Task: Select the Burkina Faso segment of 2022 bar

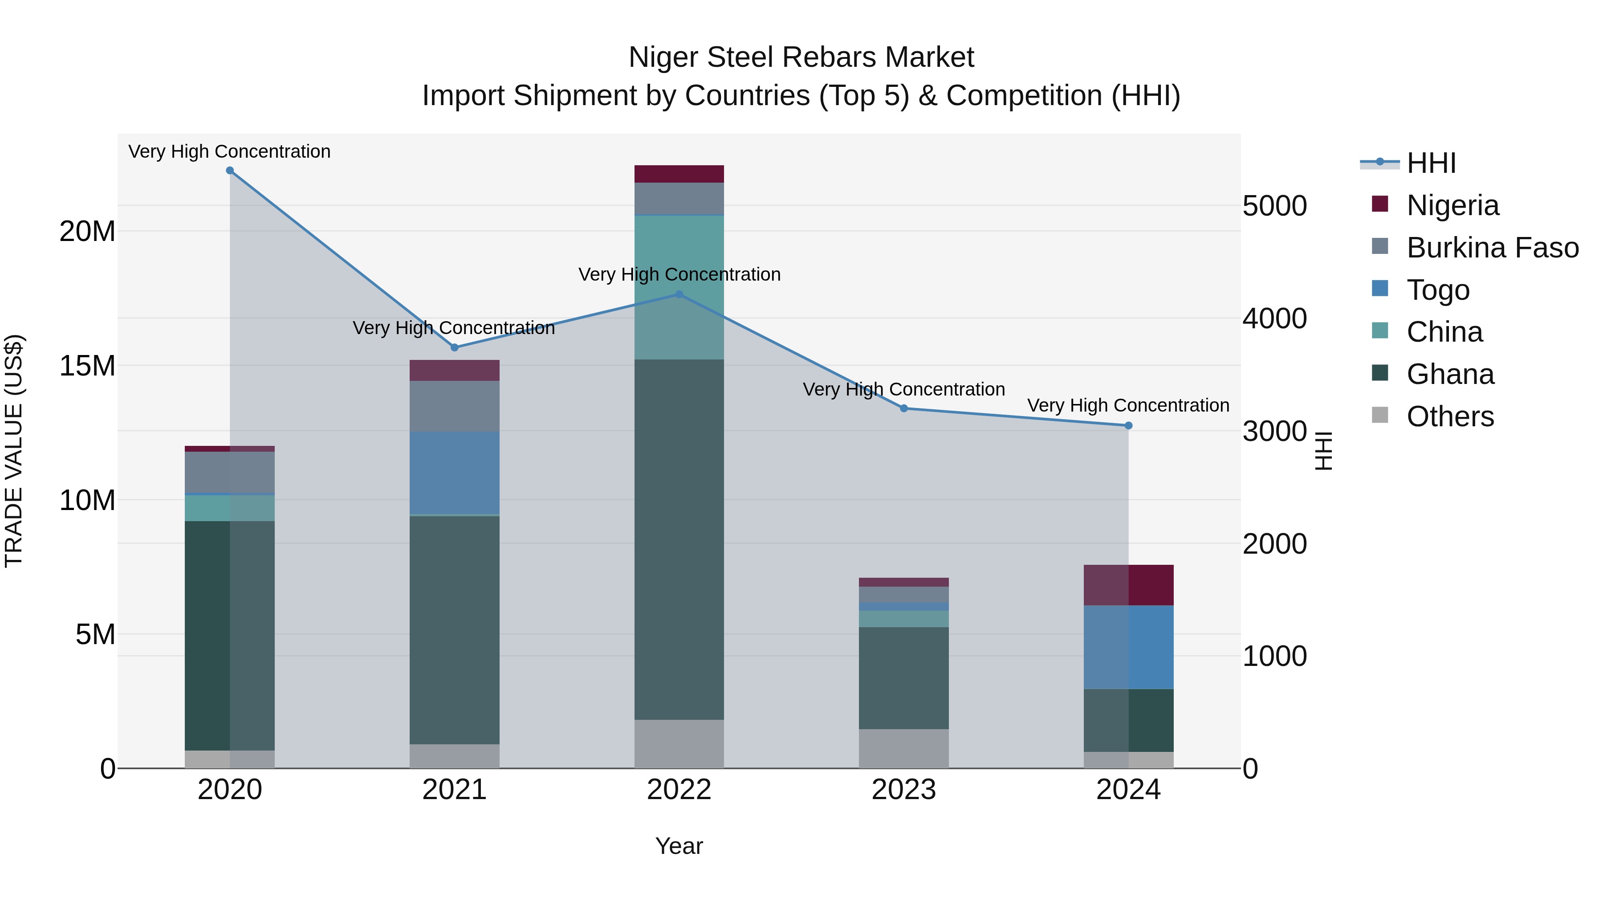Action: point(679,199)
